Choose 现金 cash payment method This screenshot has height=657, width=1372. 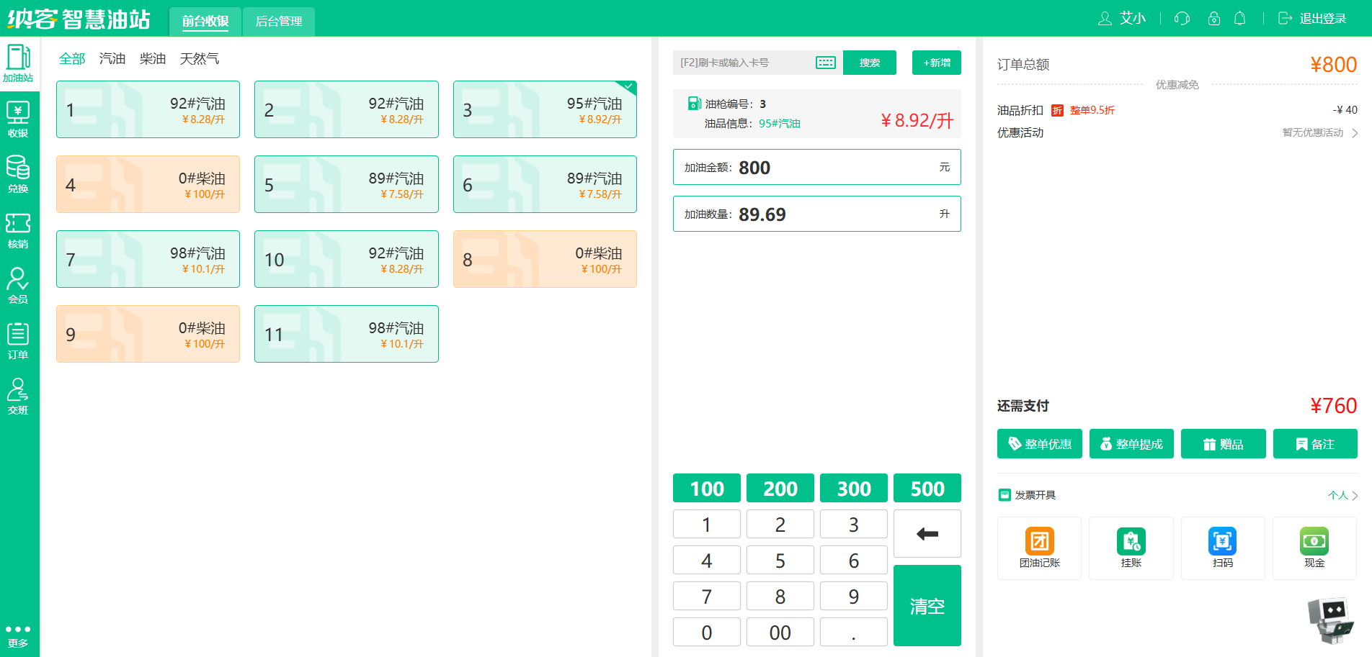[x=1314, y=548]
